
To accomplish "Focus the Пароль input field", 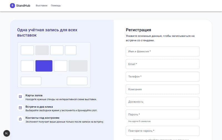I will [163, 115].
